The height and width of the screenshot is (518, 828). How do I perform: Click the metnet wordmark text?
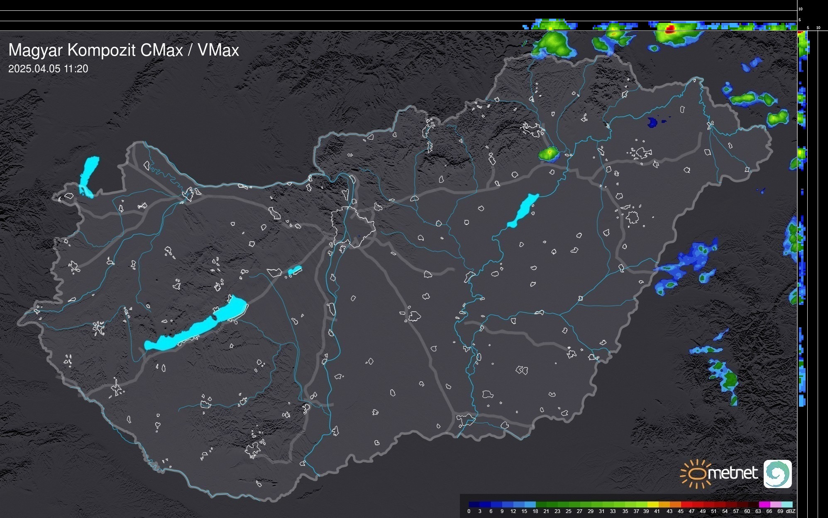(733, 474)
